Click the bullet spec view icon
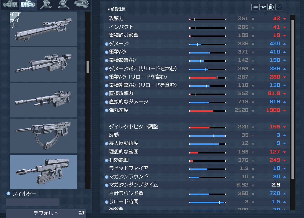Viewport: 304px width, 218px height. 255,7
